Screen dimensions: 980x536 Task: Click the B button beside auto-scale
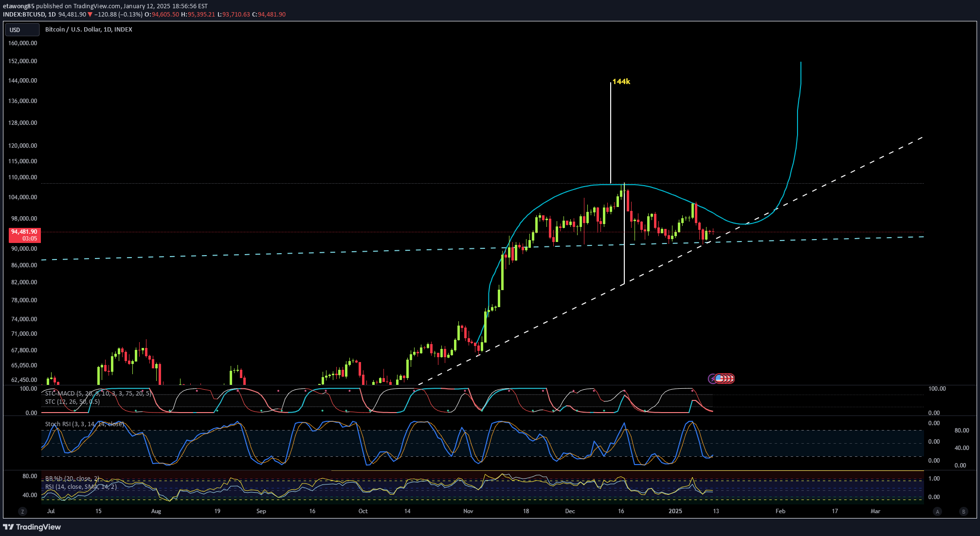963,511
